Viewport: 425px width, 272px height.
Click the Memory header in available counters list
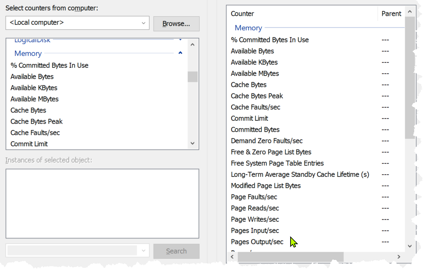(28, 54)
